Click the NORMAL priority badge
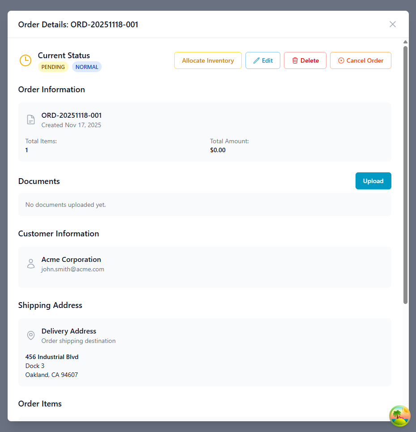Viewport: 416px width, 432px height. pos(86,67)
